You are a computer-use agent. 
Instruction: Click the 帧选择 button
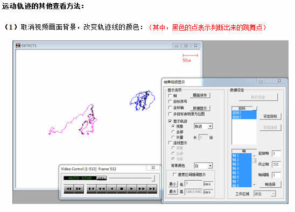point(270,185)
